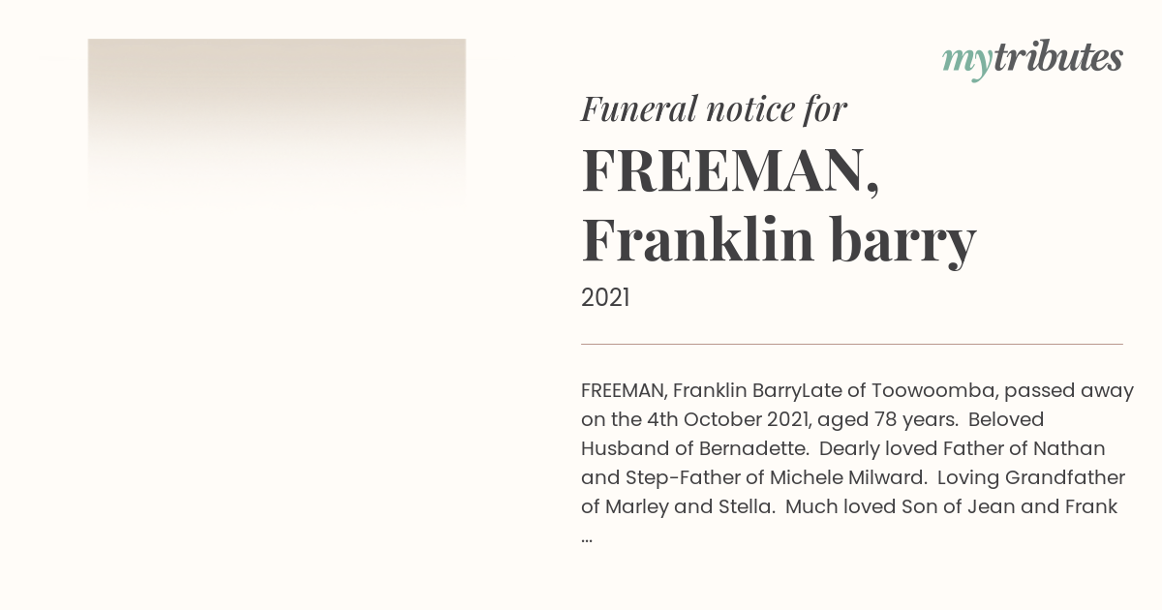1162x610 pixels.
Task: Click "Jean and Frank" at paragraph end
Action: click(1042, 507)
